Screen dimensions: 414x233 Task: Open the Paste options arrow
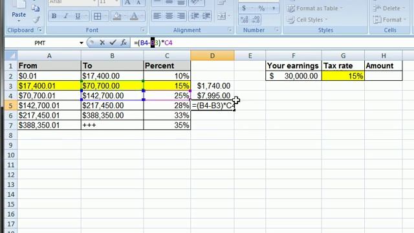coord(19,21)
